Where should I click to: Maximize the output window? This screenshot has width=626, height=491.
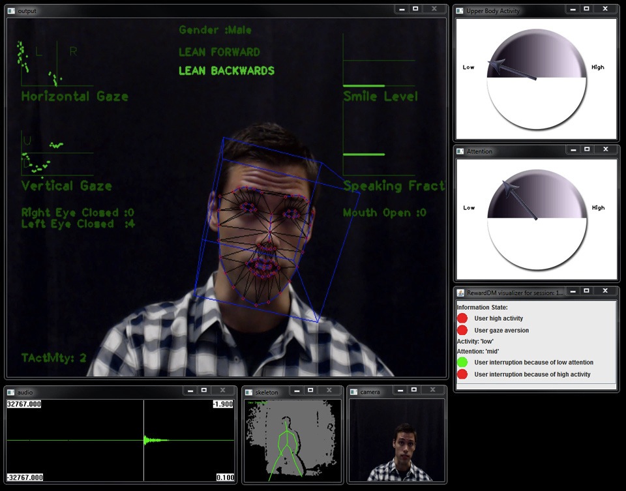point(415,9)
